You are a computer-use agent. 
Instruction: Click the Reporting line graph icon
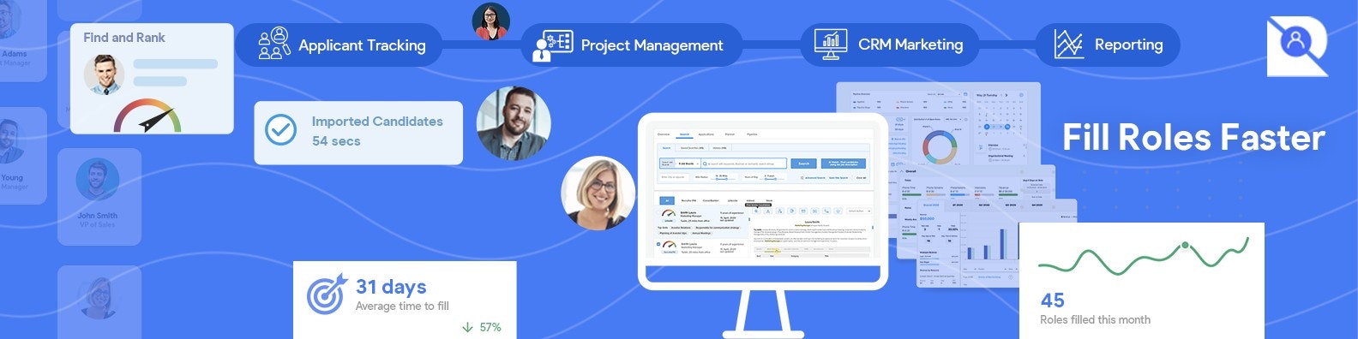(1068, 45)
